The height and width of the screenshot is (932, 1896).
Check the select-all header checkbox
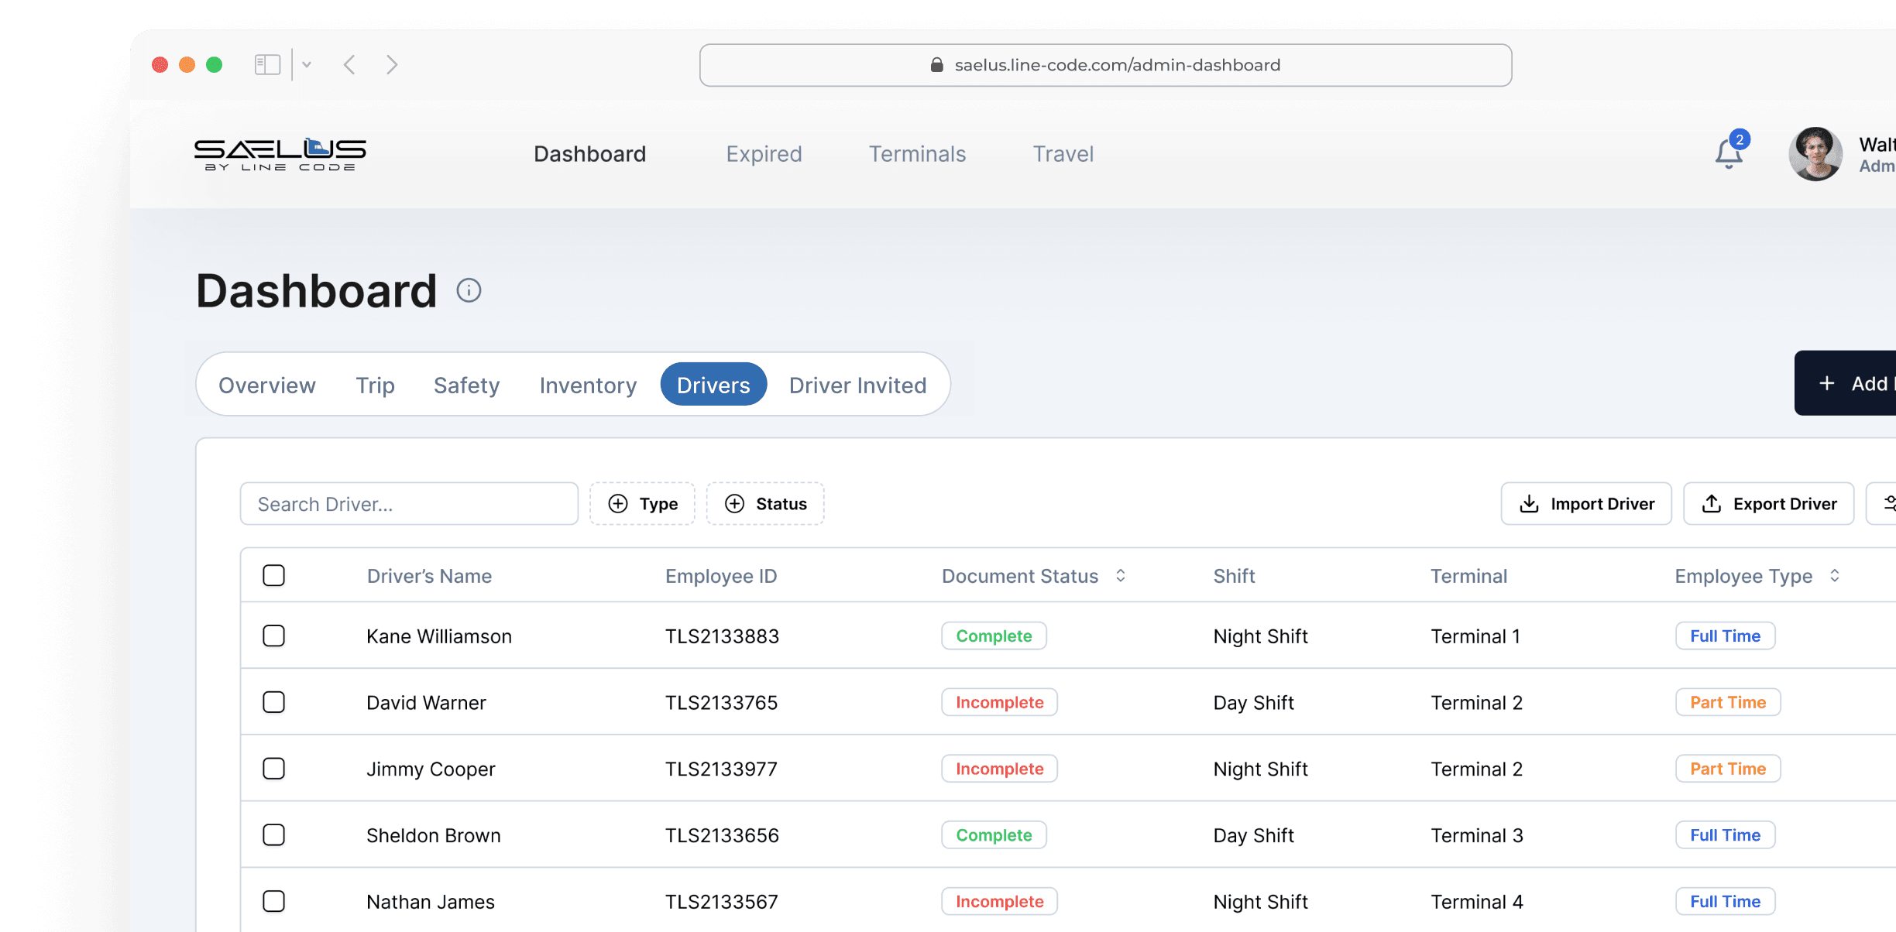coord(273,575)
